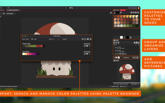The height and width of the screenshot is (103, 165).
Task: Click the globe icon in Palette Browser
Action: (x=88, y=39)
